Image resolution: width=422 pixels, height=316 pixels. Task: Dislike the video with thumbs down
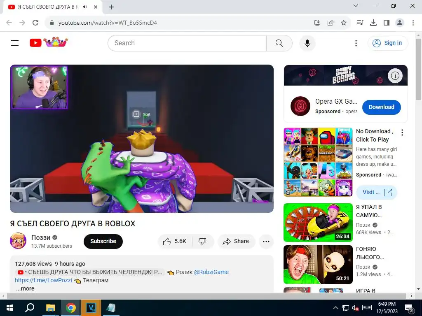(202, 241)
